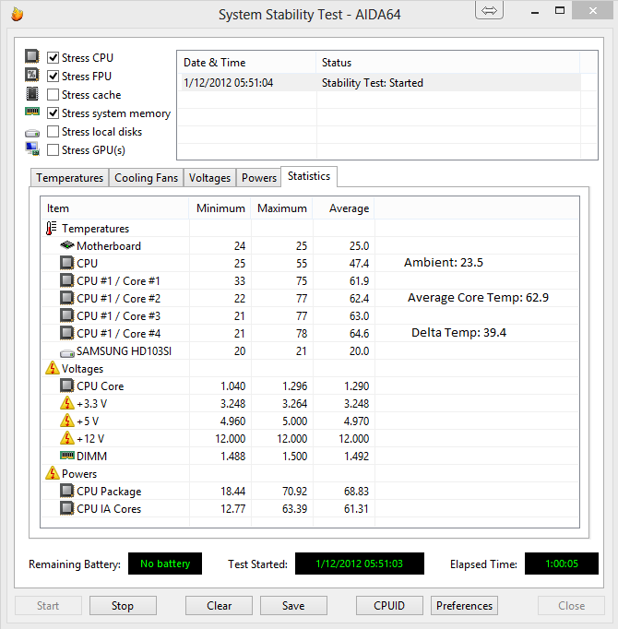This screenshot has height=629, width=618.
Task: Click the Item column header
Action: pos(115,208)
